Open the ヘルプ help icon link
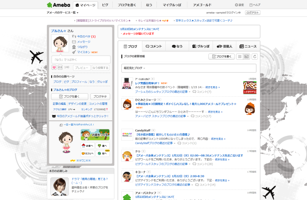Screen dimensions: 307x200 pyautogui.click(x=255, y=5)
